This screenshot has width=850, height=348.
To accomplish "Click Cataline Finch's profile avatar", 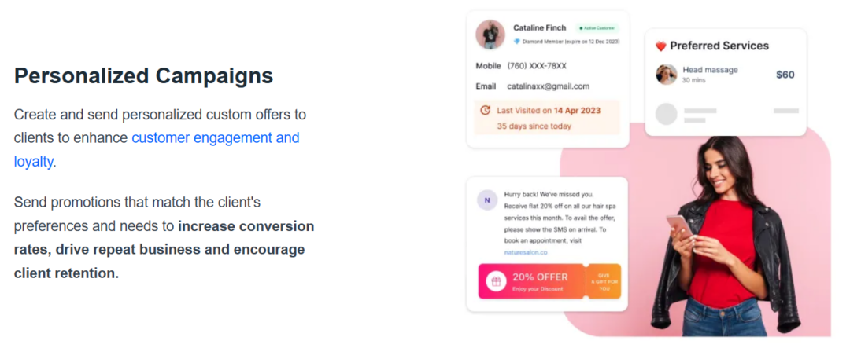I will 490,35.
